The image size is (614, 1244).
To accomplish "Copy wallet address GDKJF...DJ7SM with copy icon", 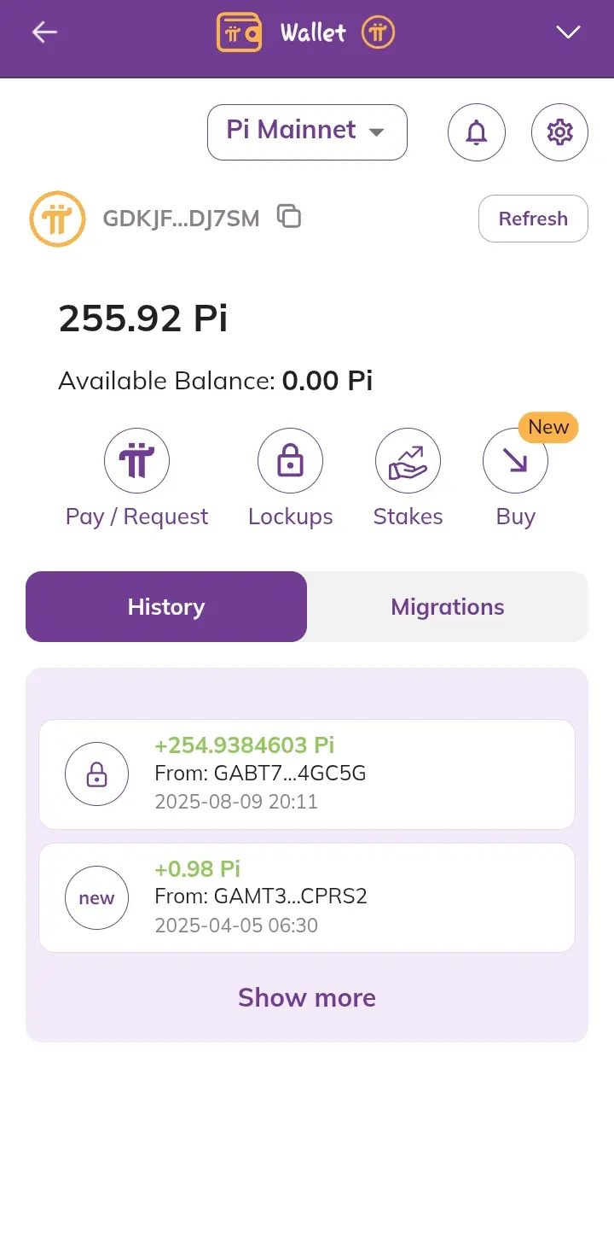I will point(289,217).
